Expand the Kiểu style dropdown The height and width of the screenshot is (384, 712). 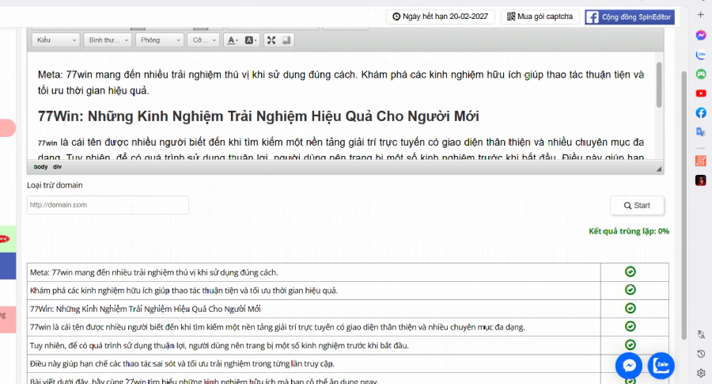click(56, 40)
